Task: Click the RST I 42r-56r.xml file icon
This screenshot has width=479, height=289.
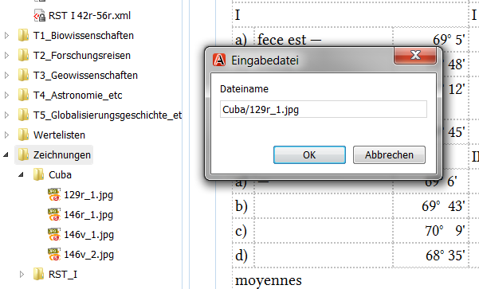Action: (x=39, y=16)
